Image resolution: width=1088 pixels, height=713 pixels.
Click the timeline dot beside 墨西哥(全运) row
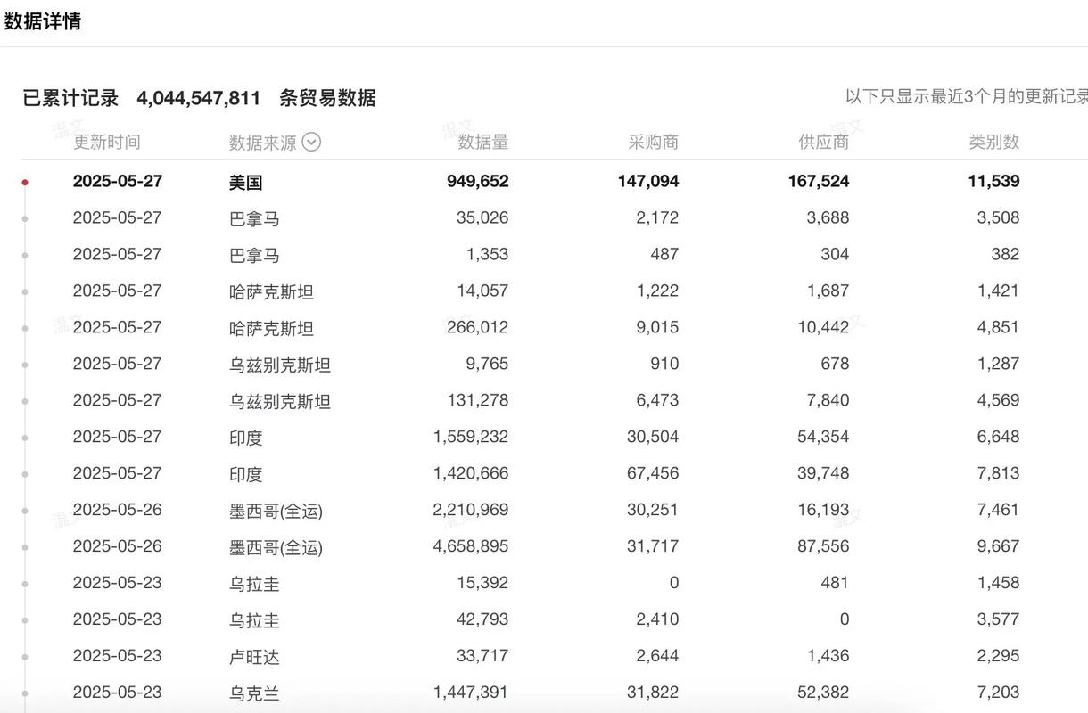click(x=25, y=511)
